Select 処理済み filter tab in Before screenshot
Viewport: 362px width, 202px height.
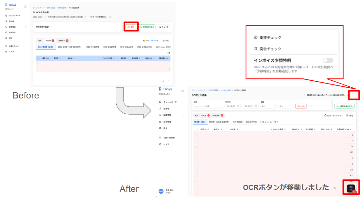[63, 40]
